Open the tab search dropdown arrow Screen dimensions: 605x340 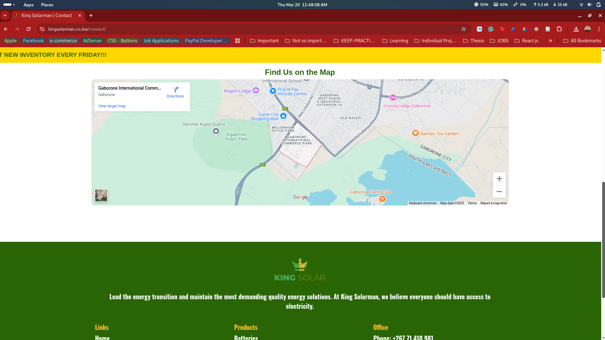click(x=5, y=15)
